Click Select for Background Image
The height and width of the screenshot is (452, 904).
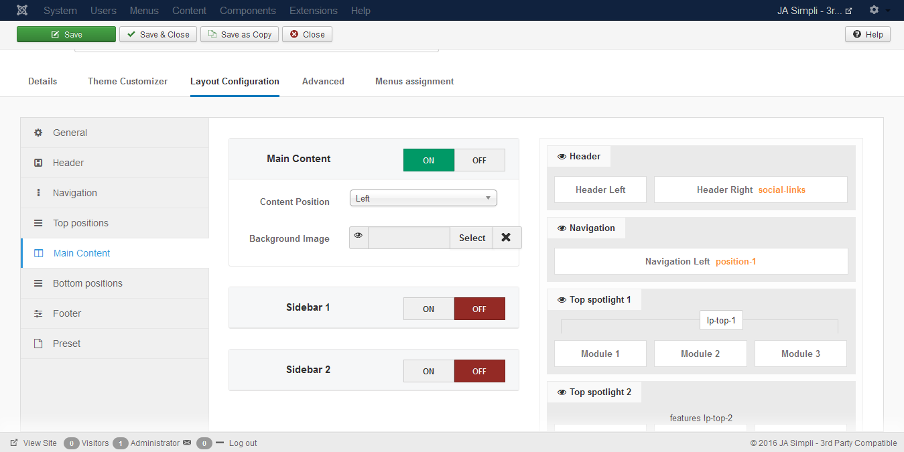472,238
